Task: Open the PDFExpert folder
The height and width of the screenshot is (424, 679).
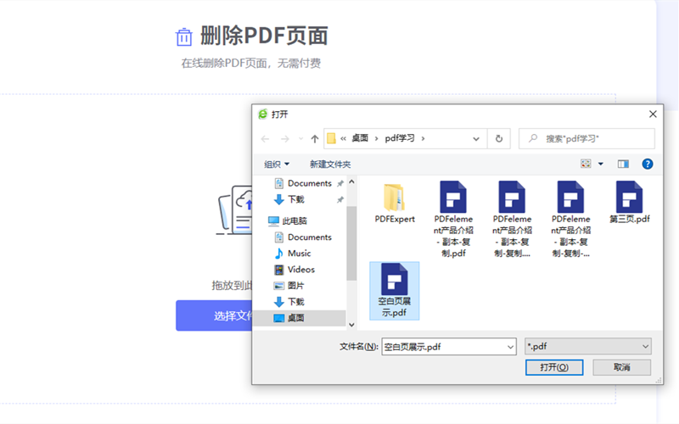Action: [395, 204]
